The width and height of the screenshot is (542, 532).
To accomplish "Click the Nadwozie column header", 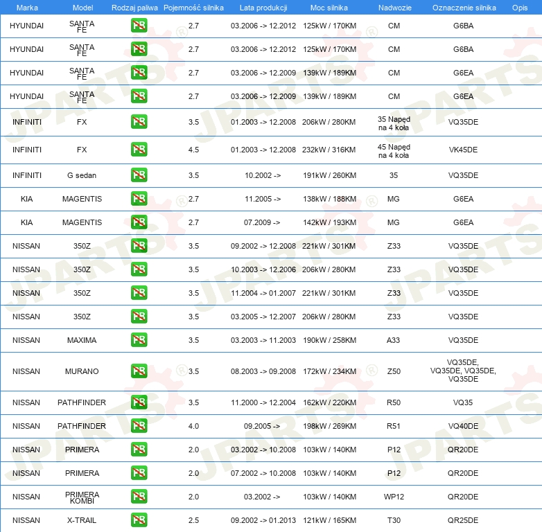I will pos(395,8).
